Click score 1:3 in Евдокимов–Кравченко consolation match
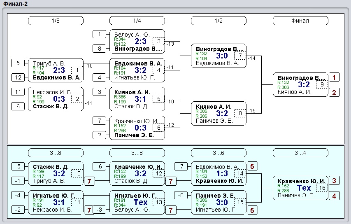 point(222,173)
